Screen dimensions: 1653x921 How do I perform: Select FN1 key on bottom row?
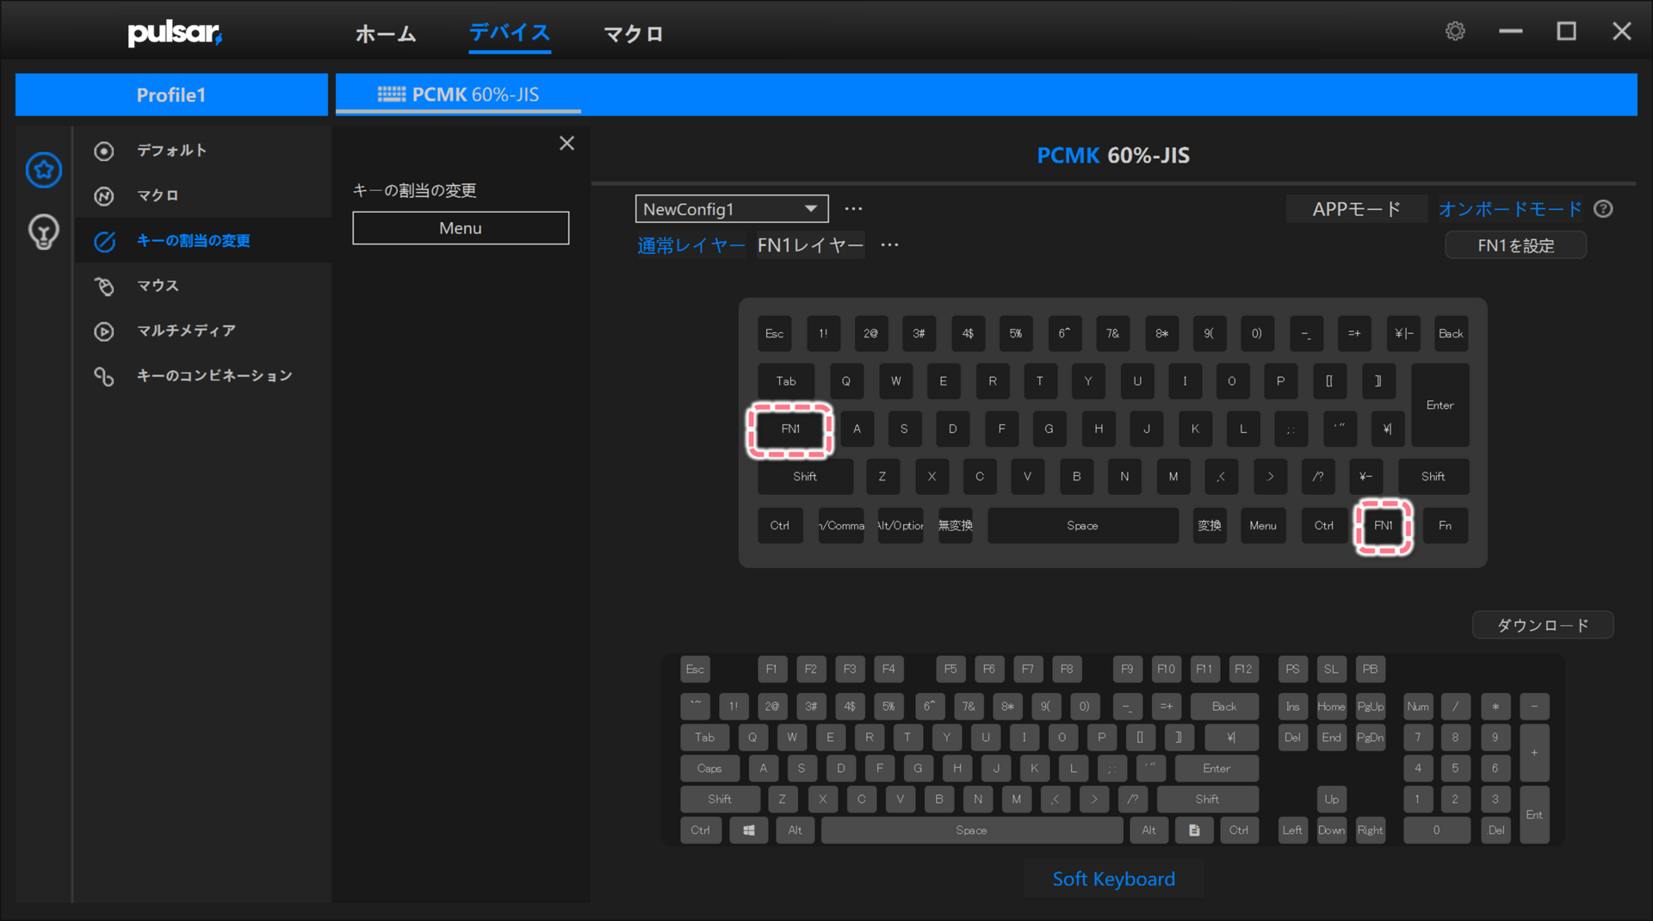coord(1384,526)
